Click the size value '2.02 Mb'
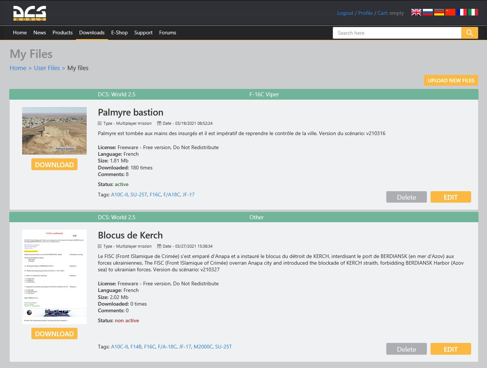Viewport: 487px width, 368px height. click(119, 297)
